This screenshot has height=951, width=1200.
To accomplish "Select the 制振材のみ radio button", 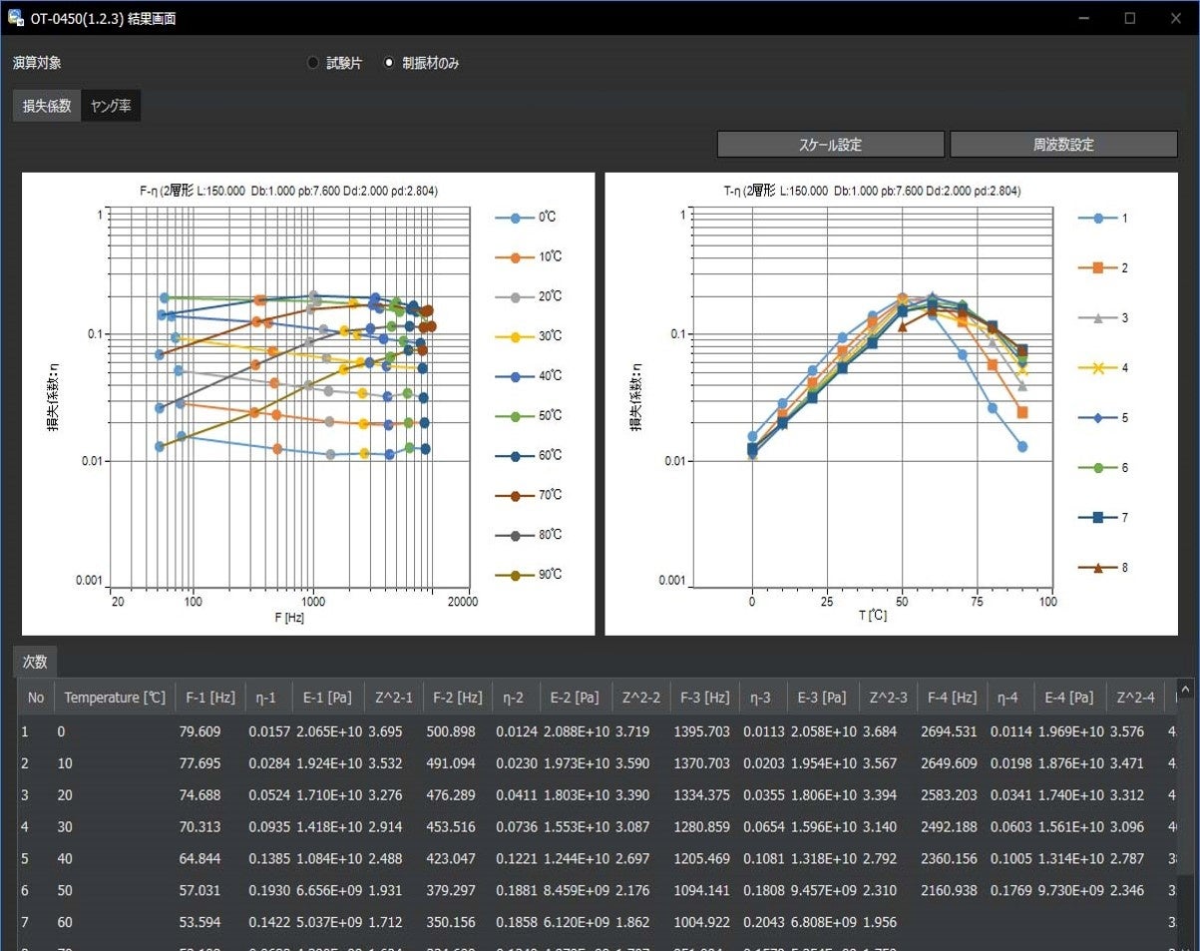I will click(x=389, y=63).
